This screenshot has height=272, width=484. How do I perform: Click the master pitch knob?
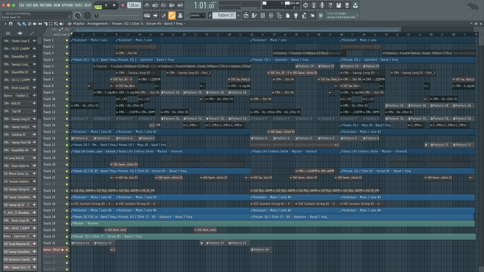coord(87,16)
